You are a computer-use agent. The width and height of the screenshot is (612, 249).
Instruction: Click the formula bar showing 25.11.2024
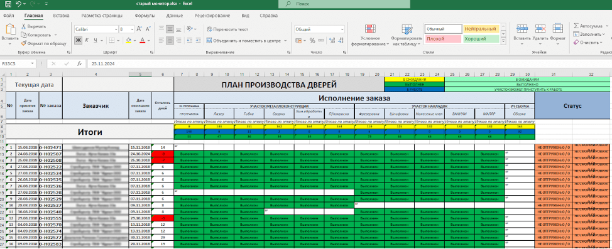coord(349,63)
